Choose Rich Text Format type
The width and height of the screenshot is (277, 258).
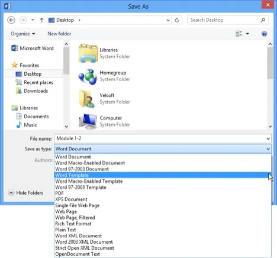[163, 224]
